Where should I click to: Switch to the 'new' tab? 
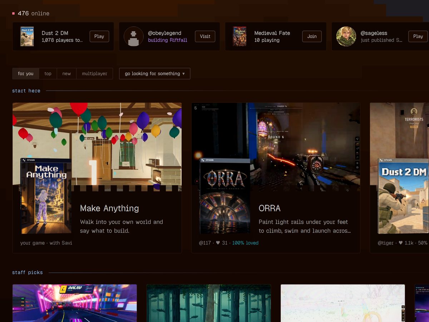(66, 74)
